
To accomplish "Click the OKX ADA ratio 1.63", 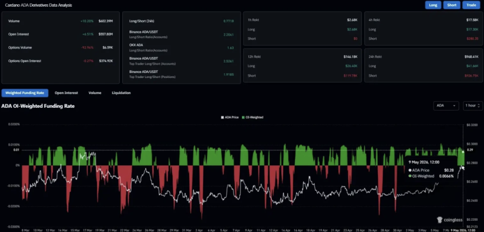I will click(x=230, y=48).
